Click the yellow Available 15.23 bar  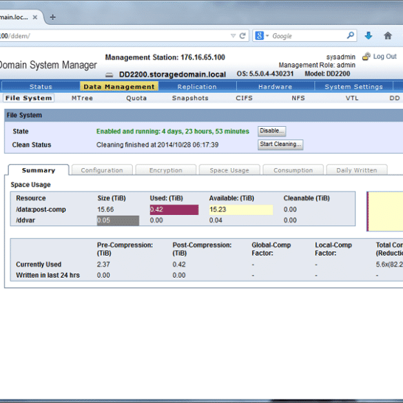241,209
